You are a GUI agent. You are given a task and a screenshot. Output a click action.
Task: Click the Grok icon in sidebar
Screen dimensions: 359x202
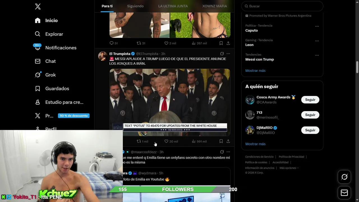[38, 75]
